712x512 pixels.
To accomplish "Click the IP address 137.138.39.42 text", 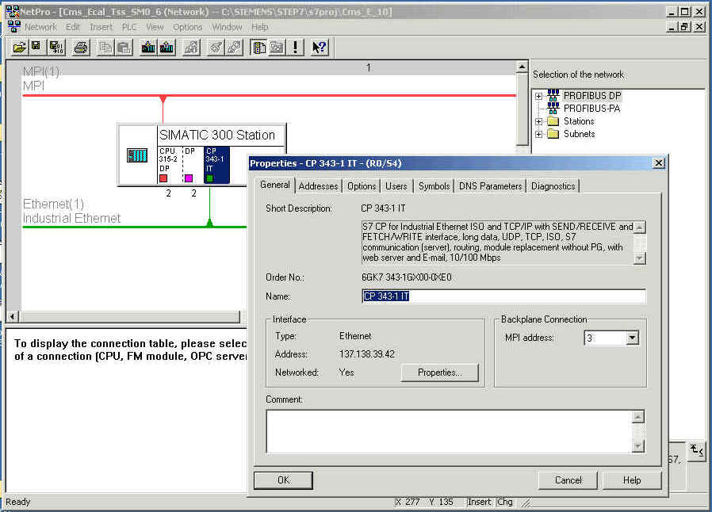I will coord(367,354).
